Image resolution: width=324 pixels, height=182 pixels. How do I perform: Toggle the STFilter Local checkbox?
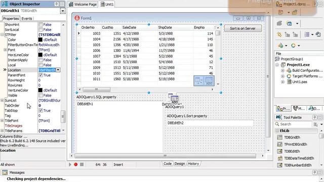[40, 65]
